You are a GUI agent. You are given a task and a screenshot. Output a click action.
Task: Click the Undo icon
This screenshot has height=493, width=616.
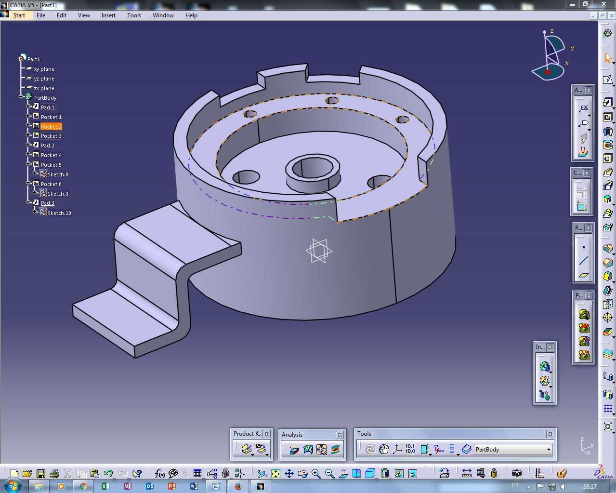(x=108, y=474)
